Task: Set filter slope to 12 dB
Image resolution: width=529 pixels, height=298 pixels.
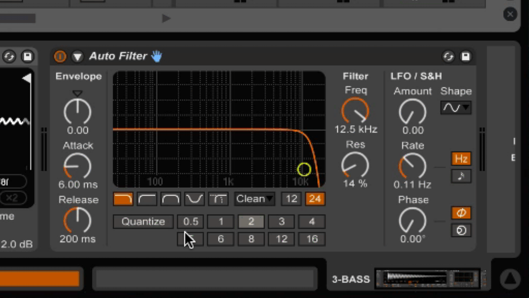Action: [291, 199]
